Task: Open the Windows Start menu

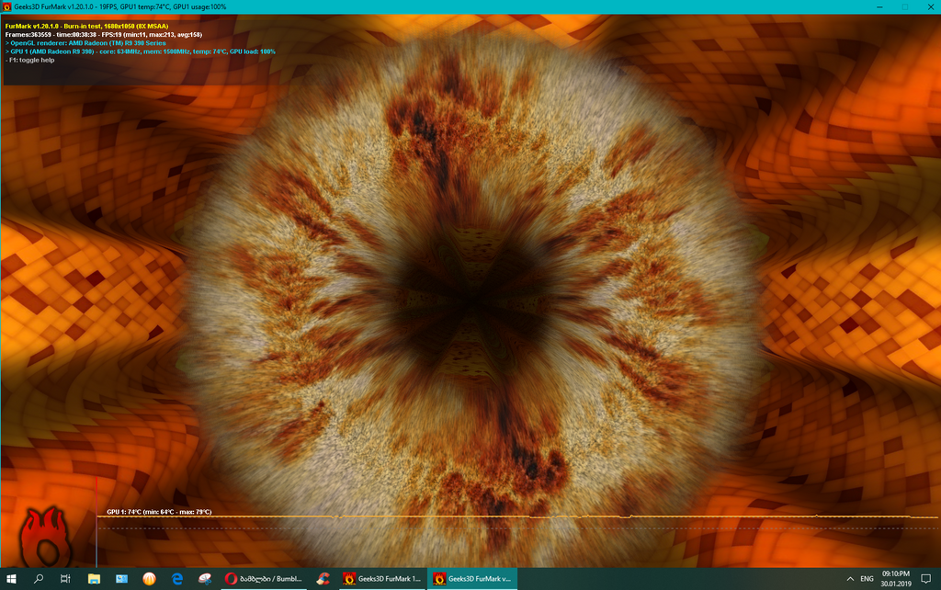Action: click(x=12, y=579)
